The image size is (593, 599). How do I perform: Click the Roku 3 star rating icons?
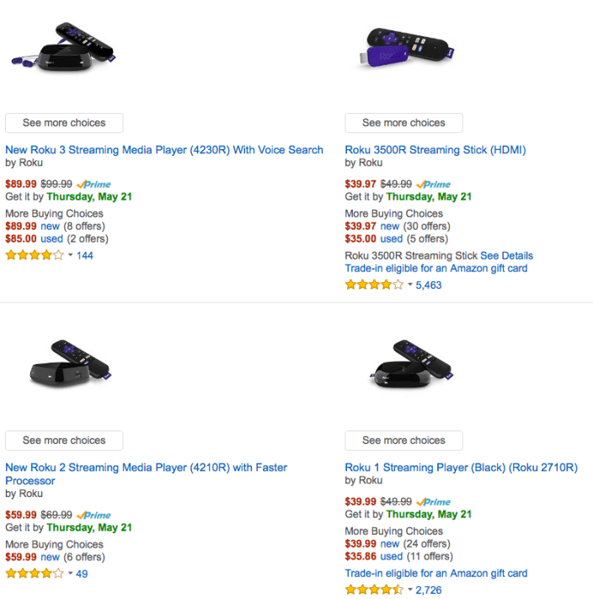point(35,255)
